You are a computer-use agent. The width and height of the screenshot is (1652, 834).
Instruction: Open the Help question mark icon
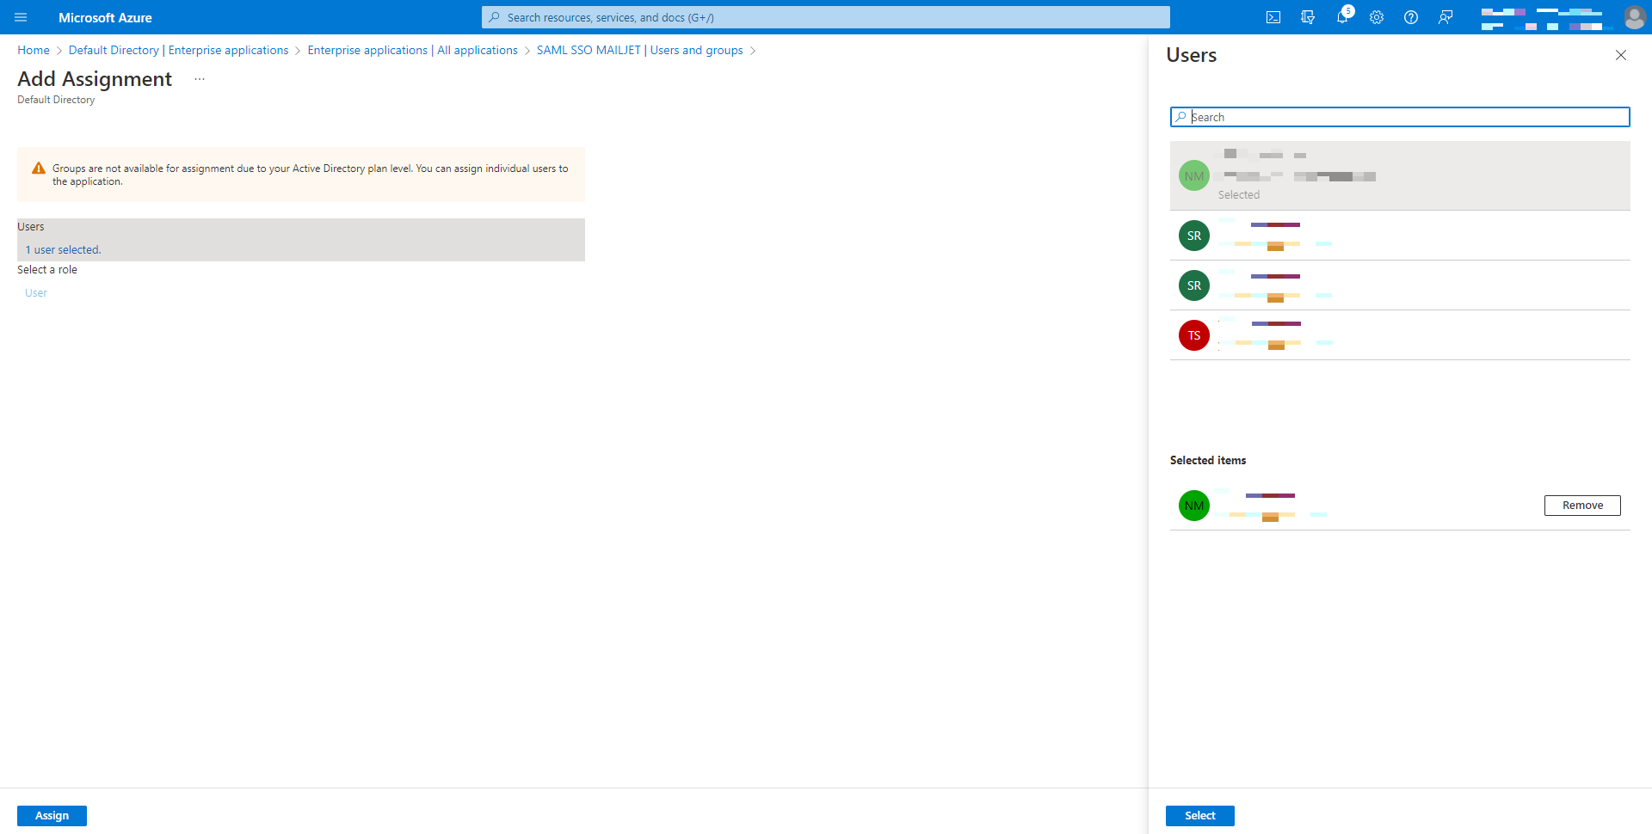(x=1411, y=17)
